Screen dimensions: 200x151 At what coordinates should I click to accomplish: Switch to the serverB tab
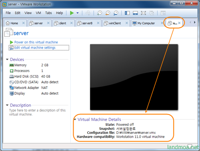coord(87,23)
